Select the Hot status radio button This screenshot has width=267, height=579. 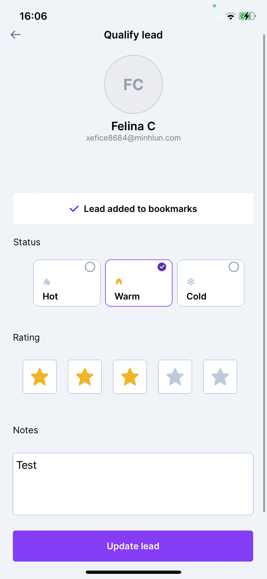click(90, 267)
